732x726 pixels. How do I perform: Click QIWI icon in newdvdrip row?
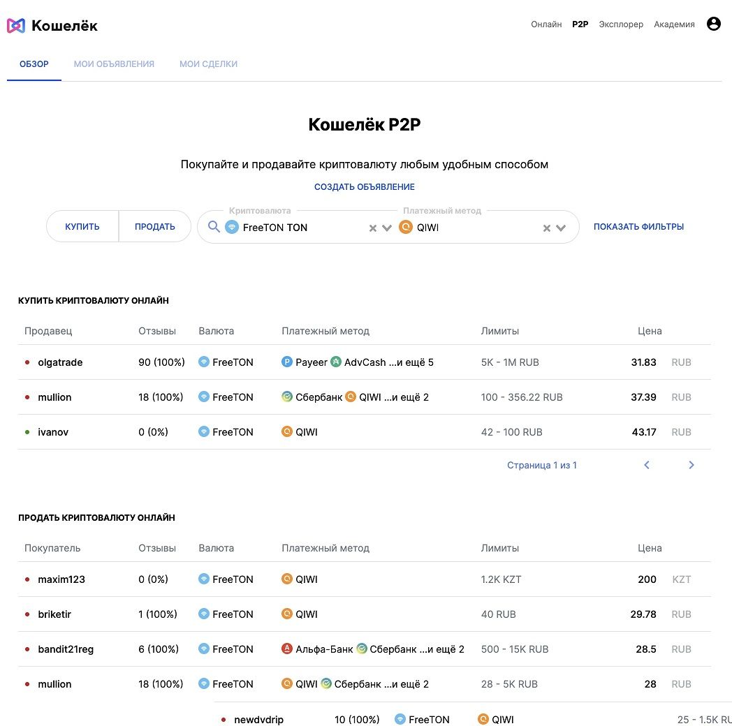tap(483, 719)
